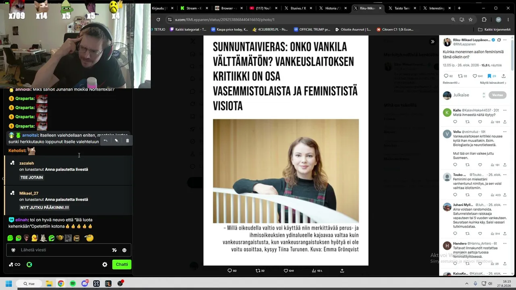Open Spotify from the taskbar
This screenshot has width=516, height=290.
[73, 284]
